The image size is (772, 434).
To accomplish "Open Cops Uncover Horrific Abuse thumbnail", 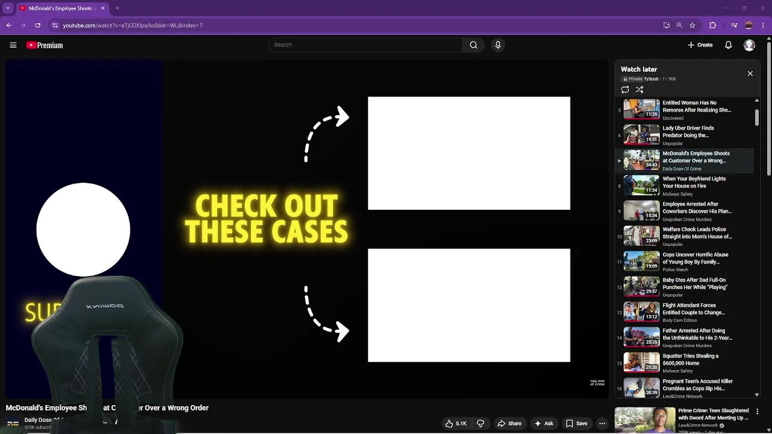I will (642, 262).
